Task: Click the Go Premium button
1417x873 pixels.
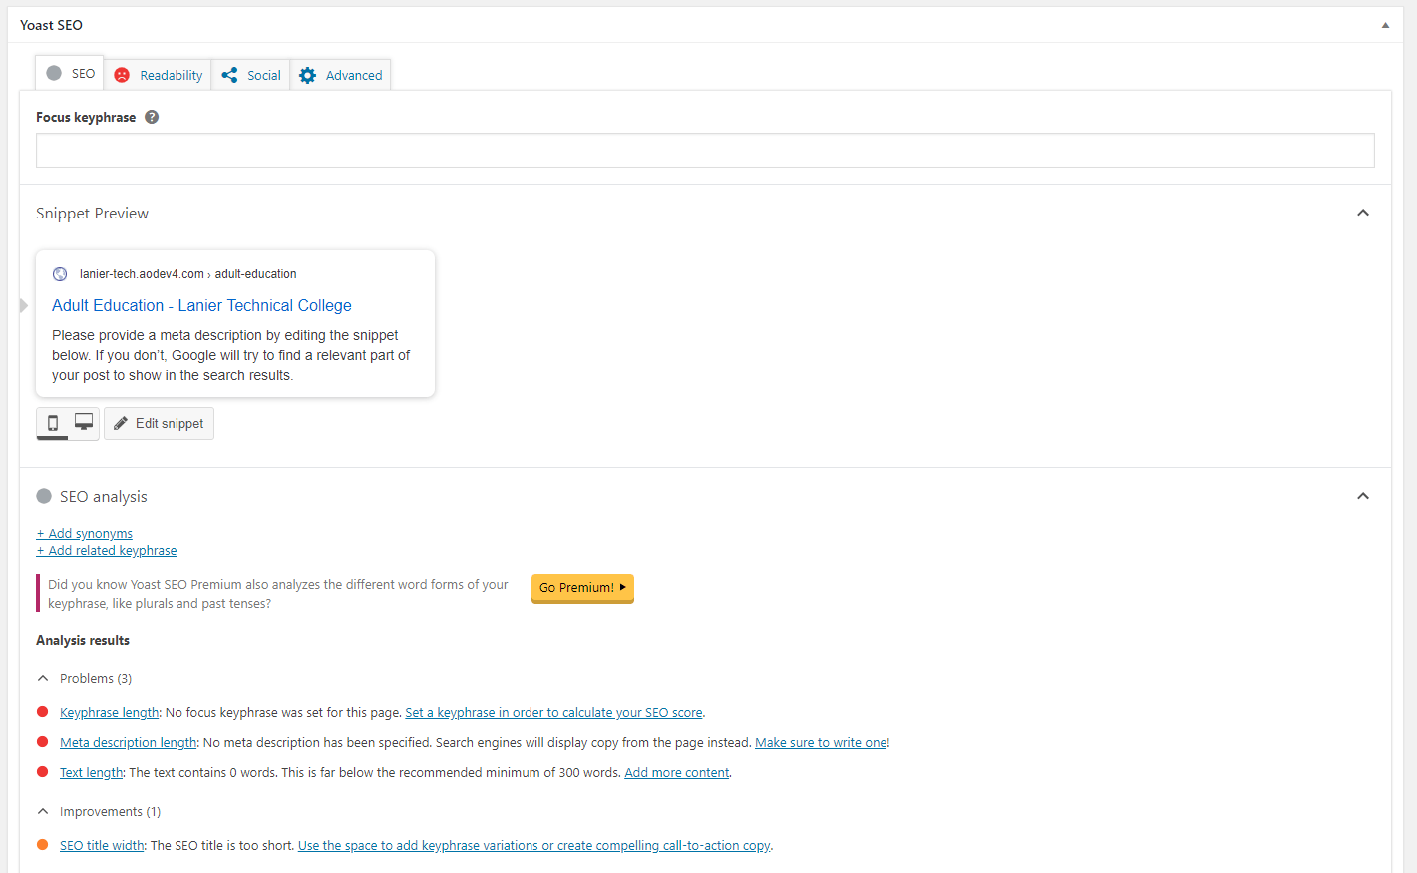Action: click(x=582, y=588)
